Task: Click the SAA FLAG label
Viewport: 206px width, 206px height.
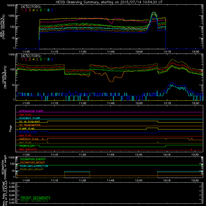Action: (25, 135)
